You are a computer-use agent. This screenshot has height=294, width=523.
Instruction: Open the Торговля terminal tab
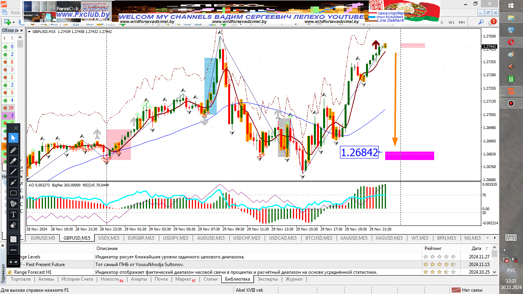(21, 279)
